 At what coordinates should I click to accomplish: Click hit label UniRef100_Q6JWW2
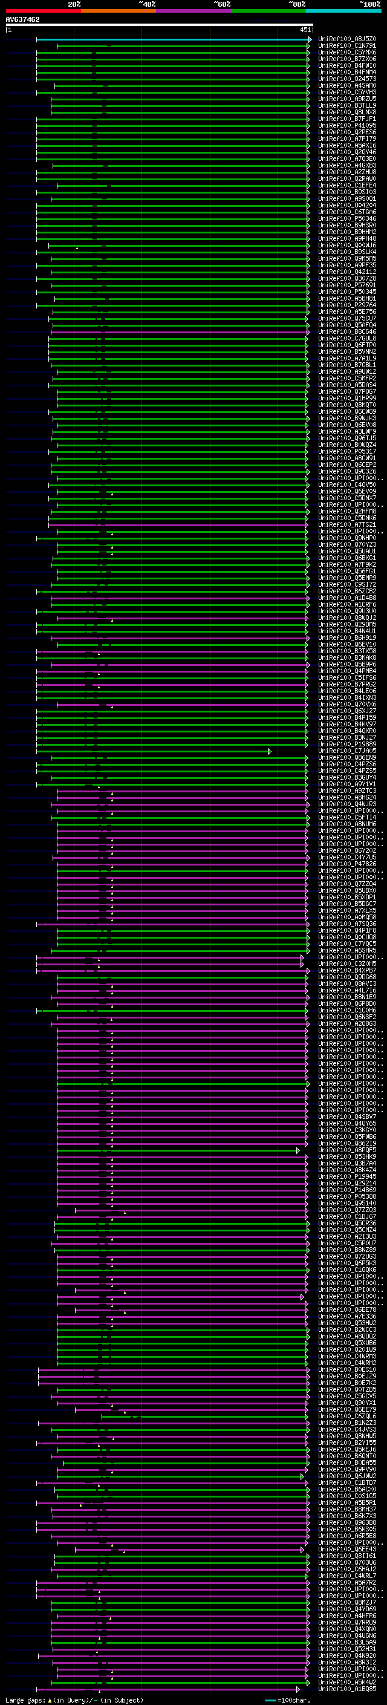[x=347, y=1475]
